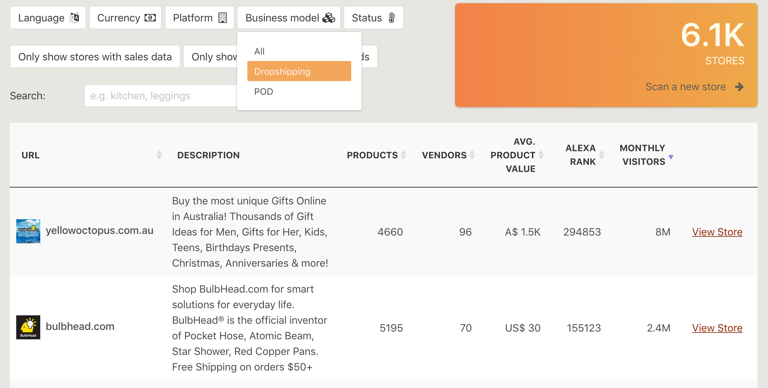Select Dropshipping in the Business model menu
Screen dimensions: 768x388
(x=299, y=71)
